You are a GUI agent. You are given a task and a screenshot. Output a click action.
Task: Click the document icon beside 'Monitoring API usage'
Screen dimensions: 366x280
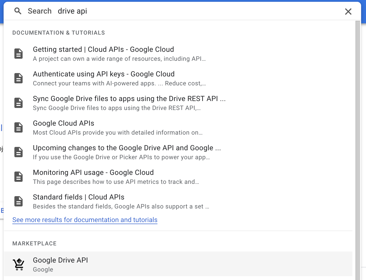coord(18,177)
